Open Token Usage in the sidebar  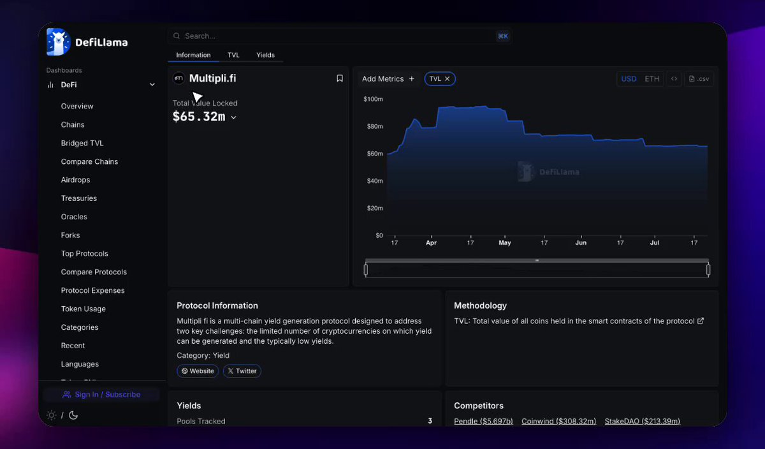click(x=84, y=309)
